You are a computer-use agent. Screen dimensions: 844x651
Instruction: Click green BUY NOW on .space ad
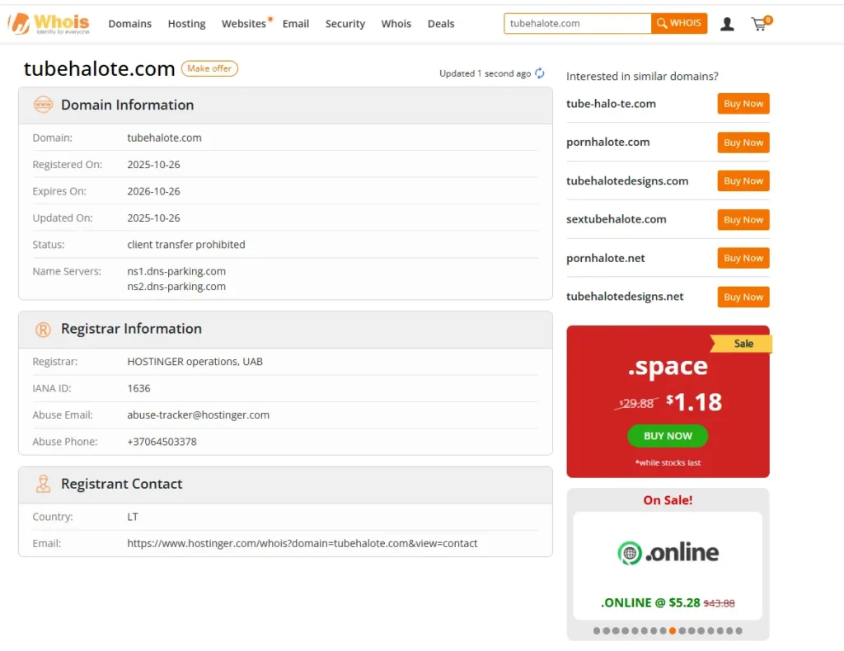668,436
